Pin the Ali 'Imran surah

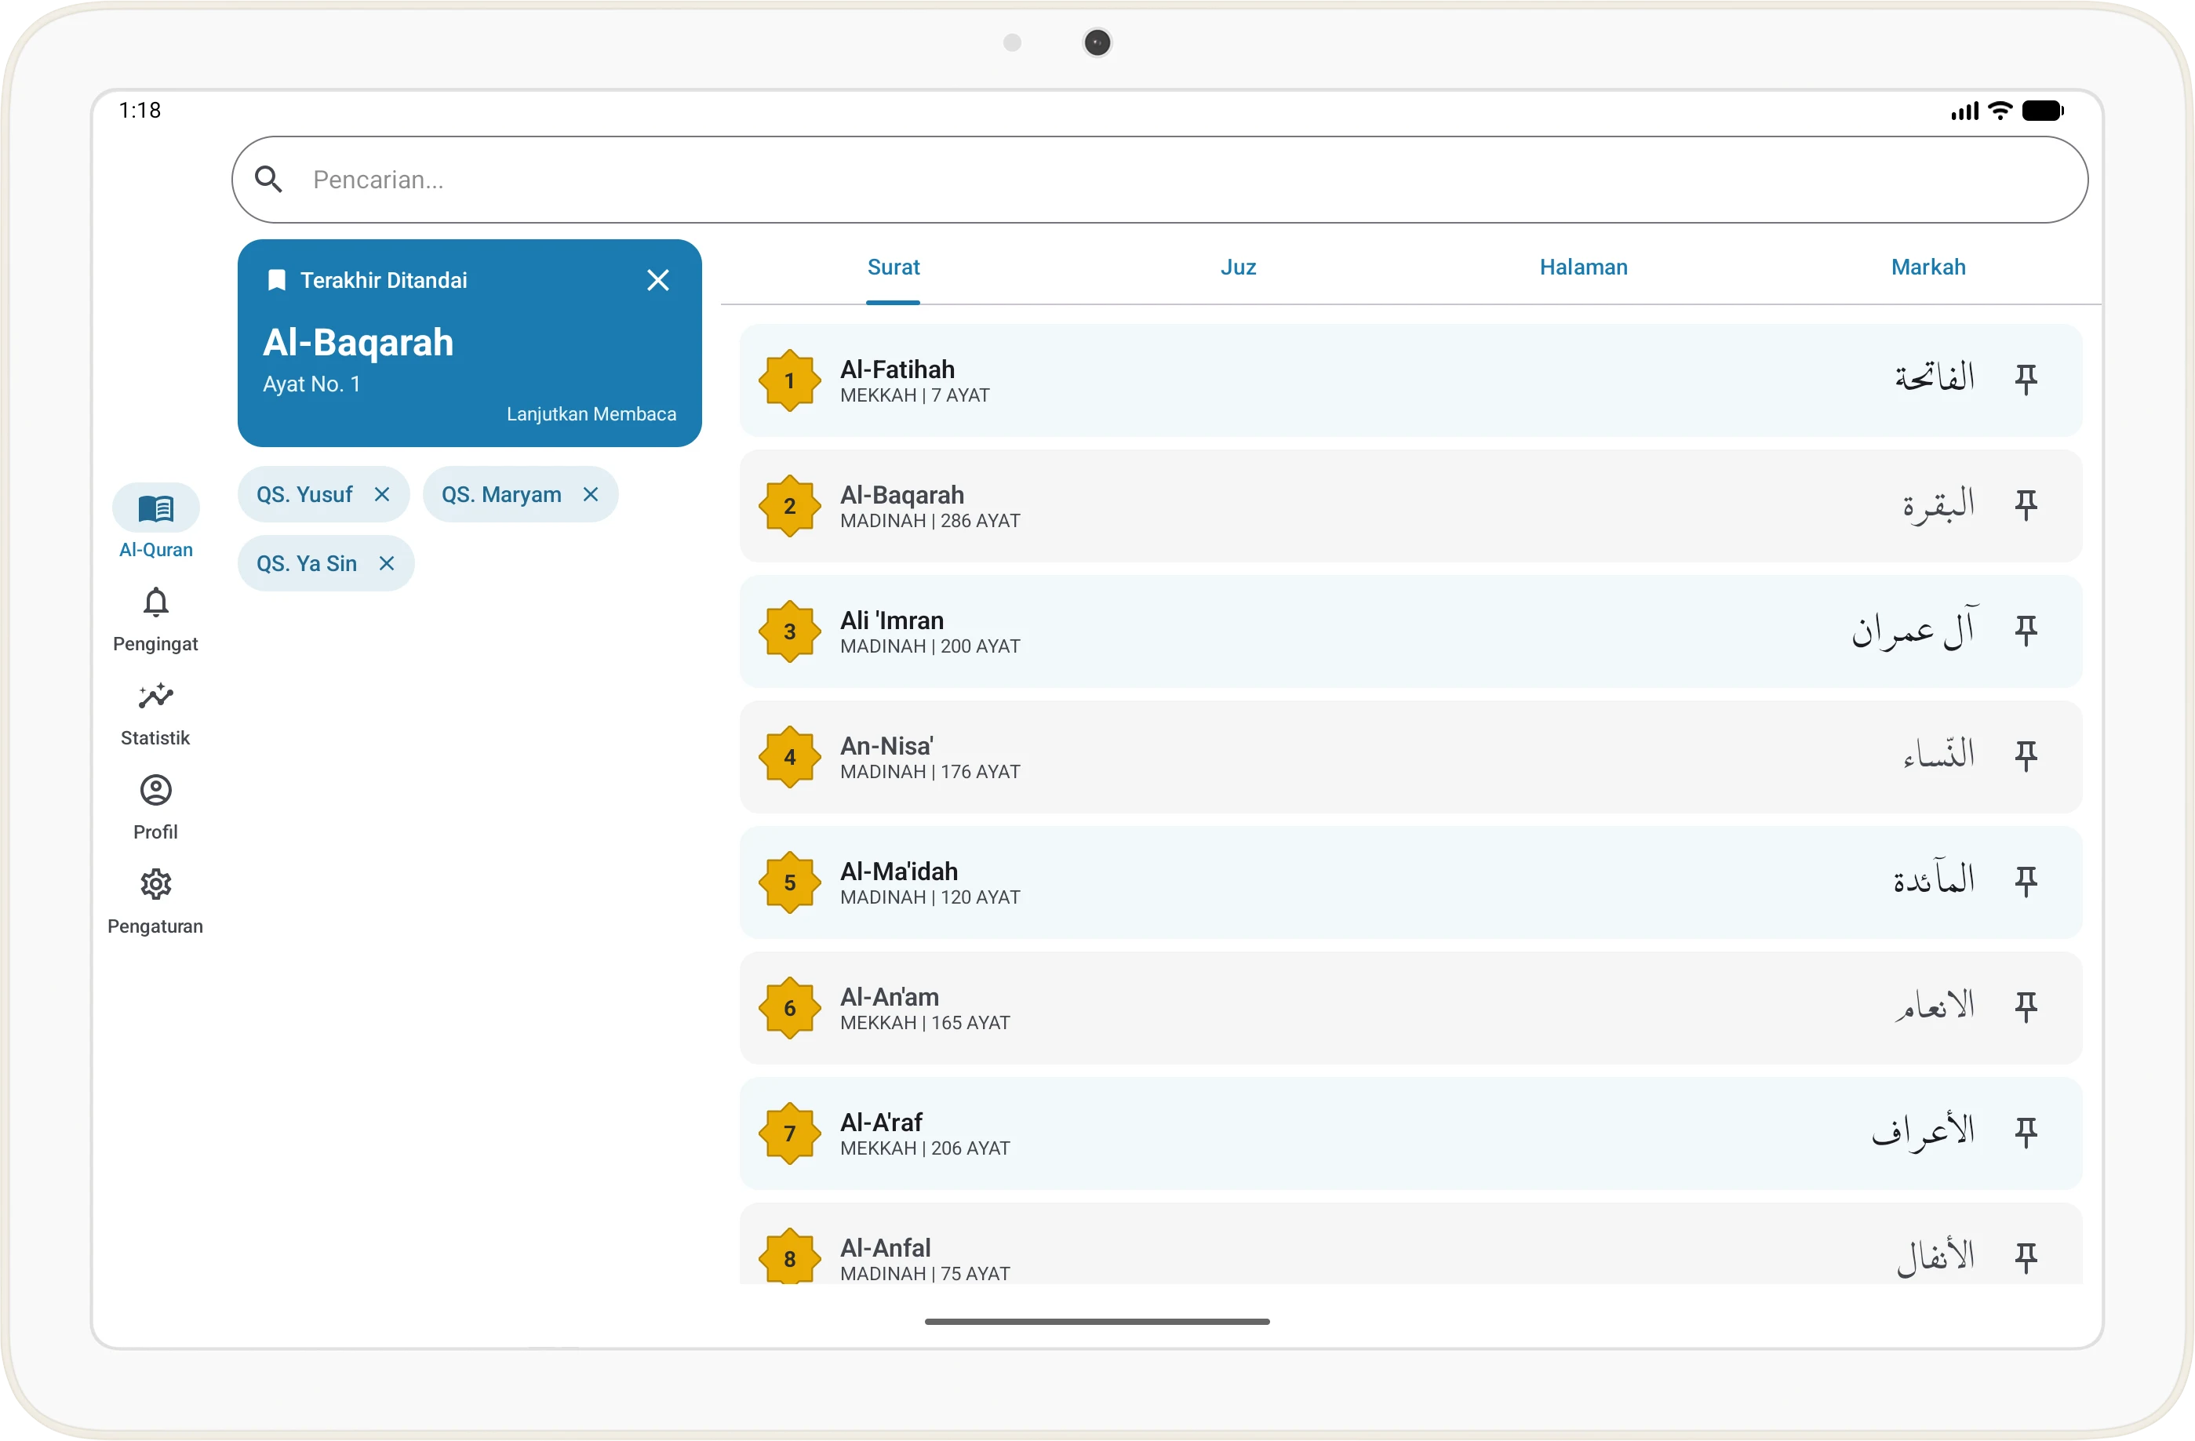point(2026,630)
